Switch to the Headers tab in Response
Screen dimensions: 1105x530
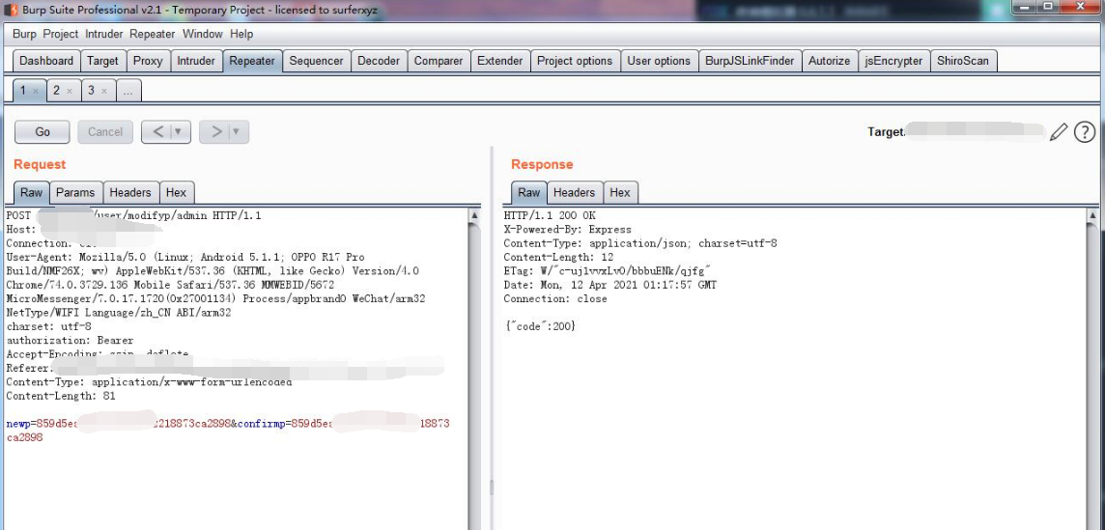coord(575,192)
